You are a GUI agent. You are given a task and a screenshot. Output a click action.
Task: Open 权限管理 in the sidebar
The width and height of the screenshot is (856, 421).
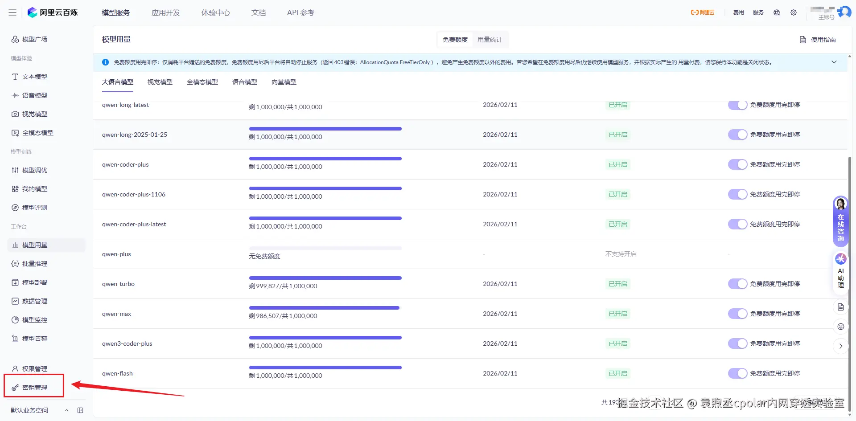coord(35,369)
